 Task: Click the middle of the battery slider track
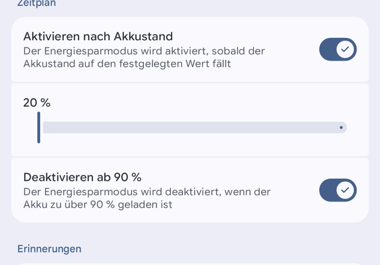pyautogui.click(x=194, y=127)
